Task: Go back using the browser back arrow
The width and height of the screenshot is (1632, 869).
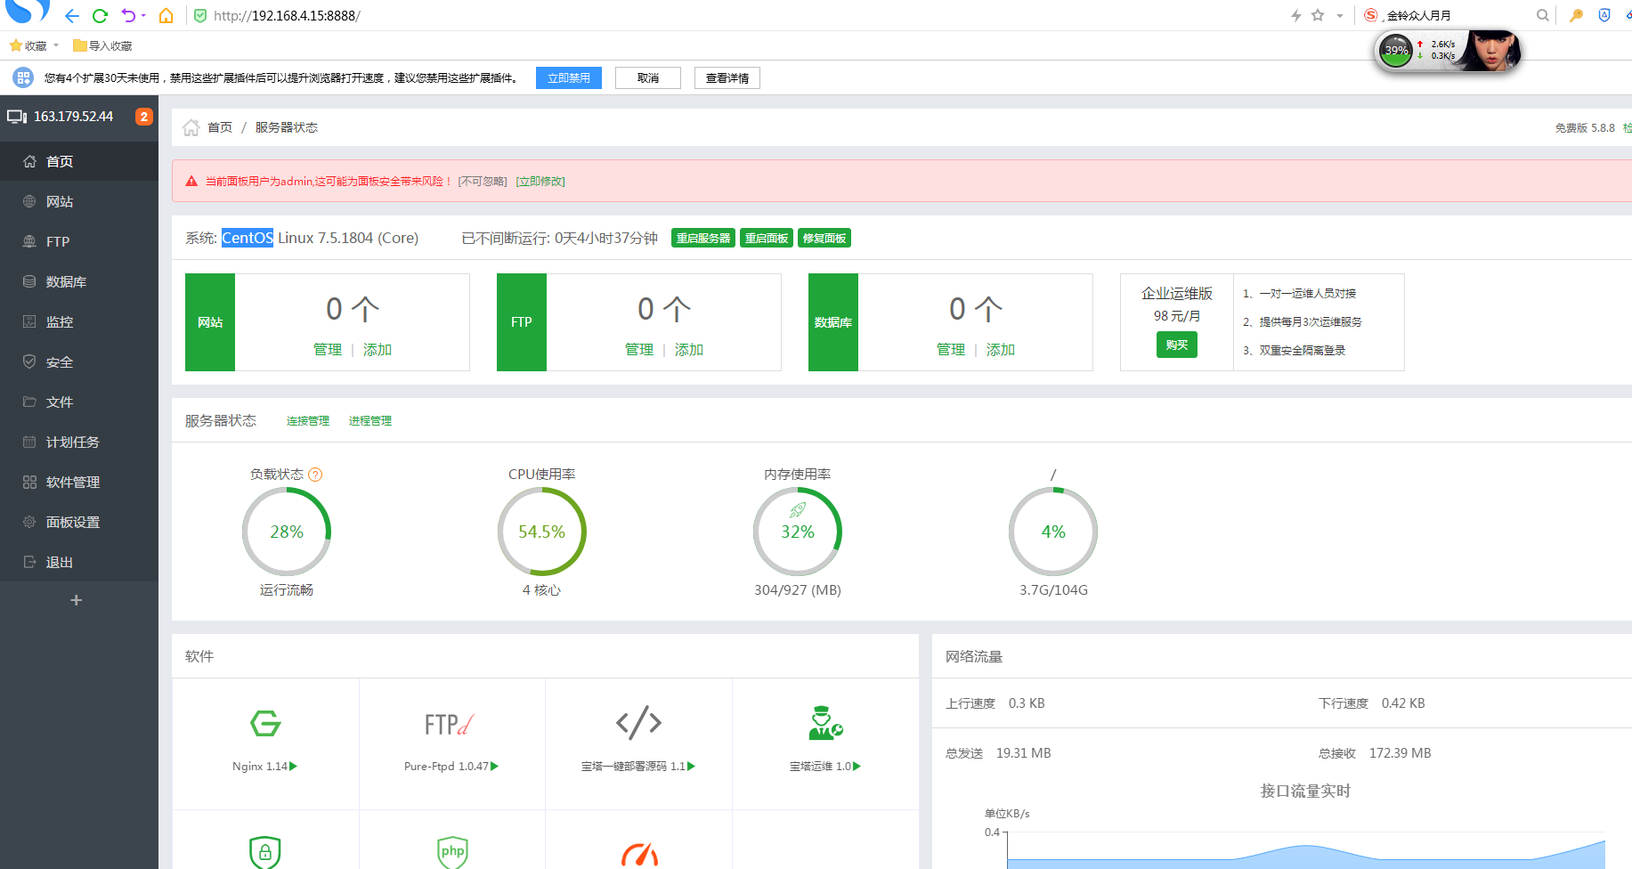Action: [x=72, y=16]
